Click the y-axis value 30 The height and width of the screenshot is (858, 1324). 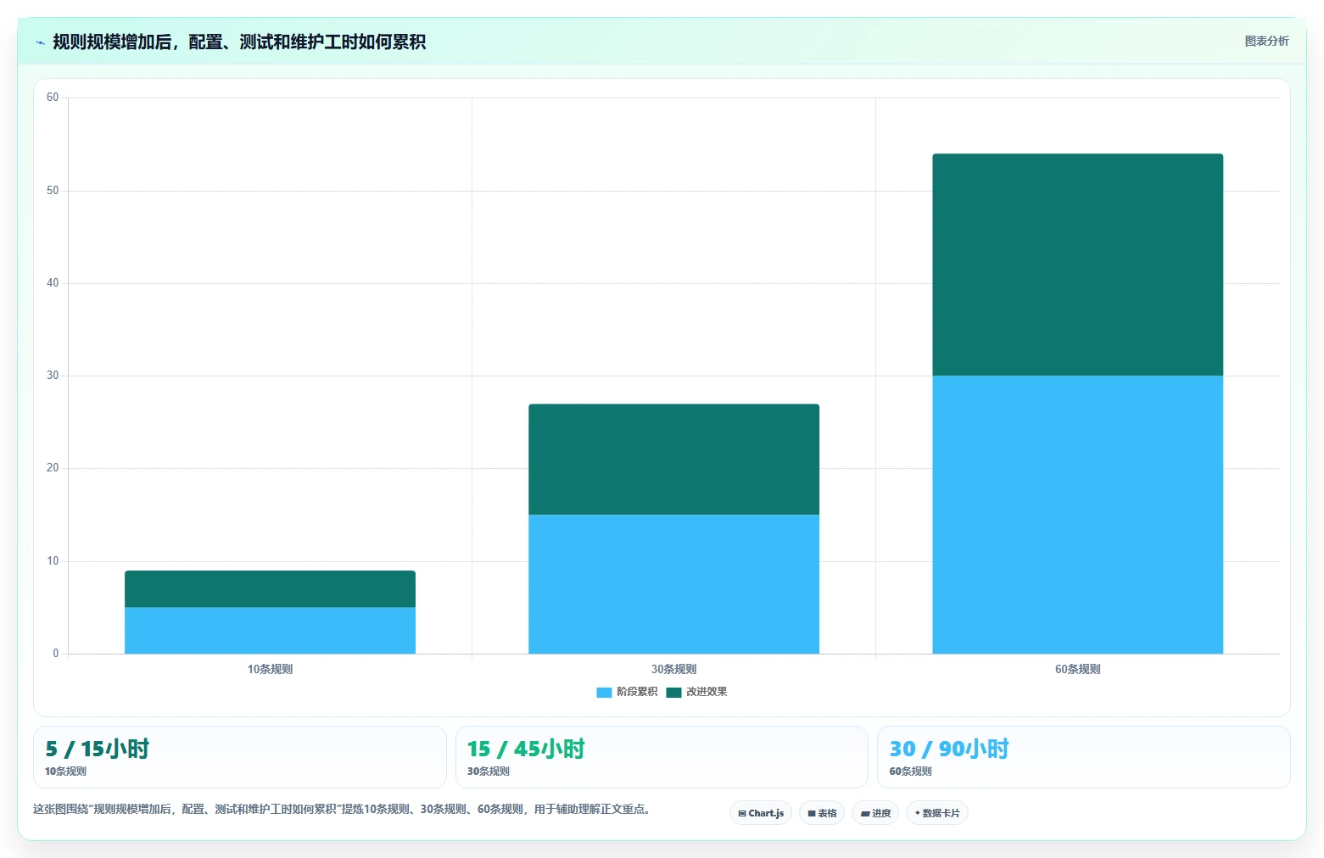tap(53, 376)
